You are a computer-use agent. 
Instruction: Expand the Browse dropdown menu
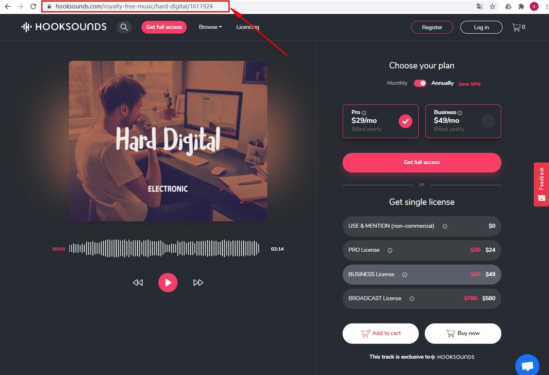pyautogui.click(x=210, y=27)
